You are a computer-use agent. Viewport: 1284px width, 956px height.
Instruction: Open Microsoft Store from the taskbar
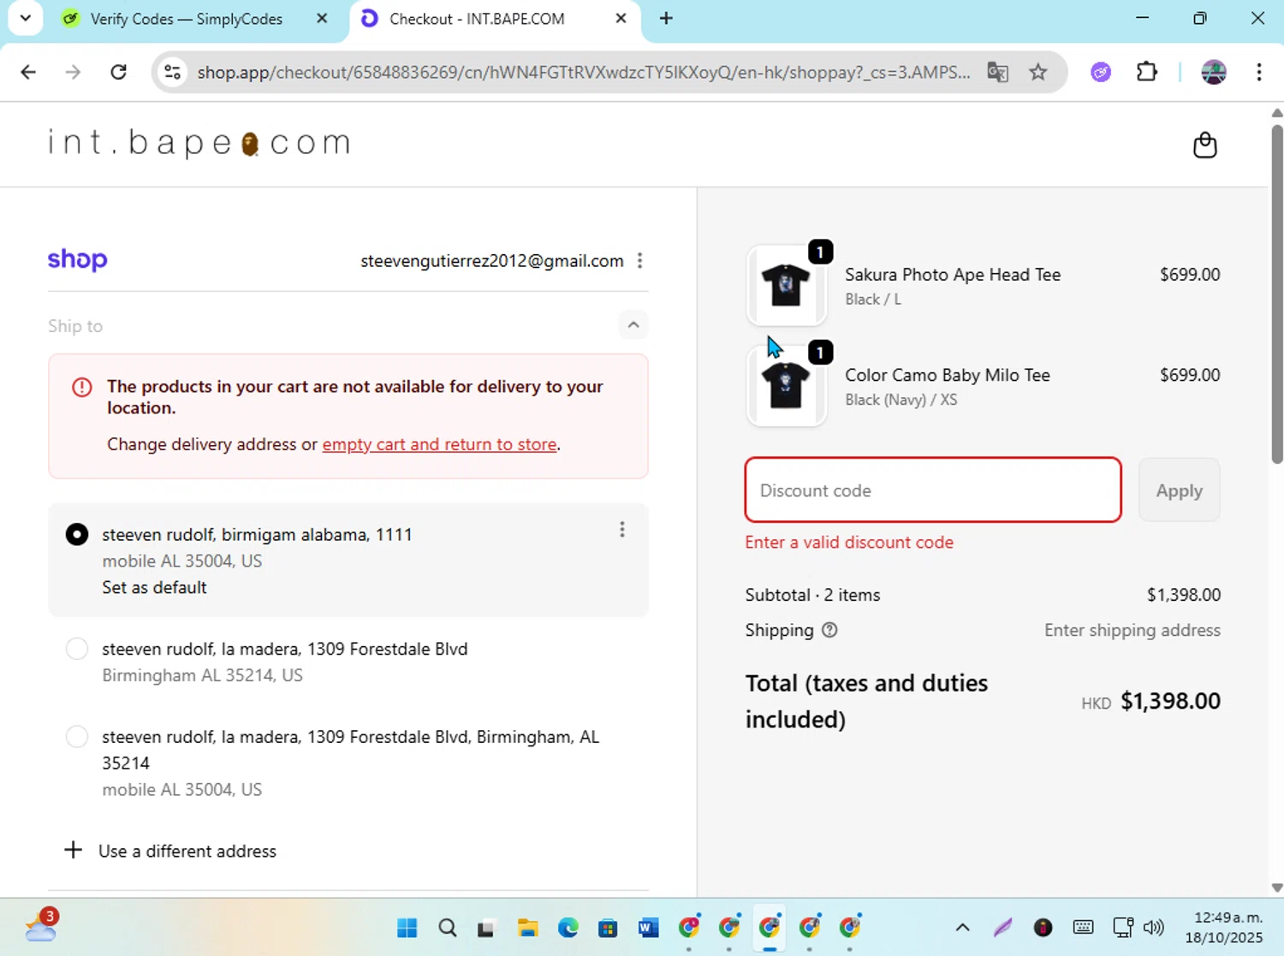coord(608,928)
